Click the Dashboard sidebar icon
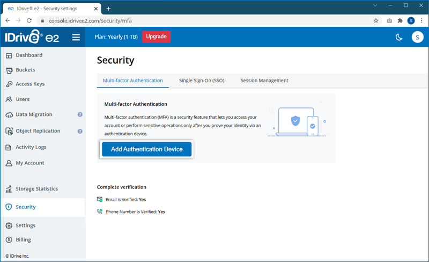 [x=9, y=55]
